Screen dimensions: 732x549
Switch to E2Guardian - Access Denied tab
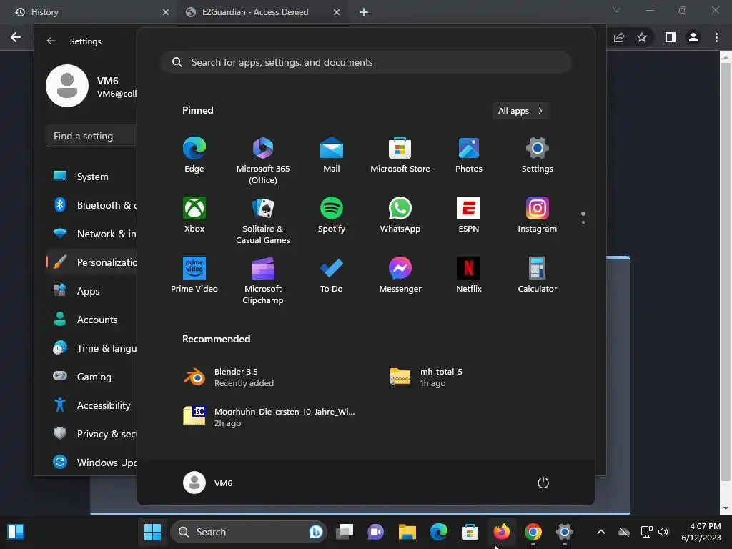262,12
